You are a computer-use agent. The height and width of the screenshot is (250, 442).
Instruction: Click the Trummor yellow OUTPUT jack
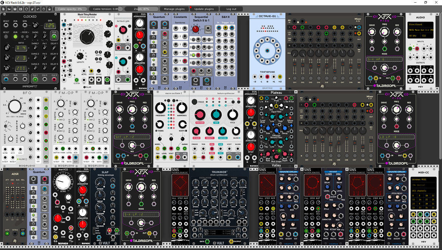tap(231, 242)
